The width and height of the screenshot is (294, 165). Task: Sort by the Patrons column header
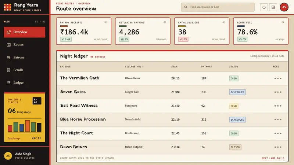(x=207, y=67)
